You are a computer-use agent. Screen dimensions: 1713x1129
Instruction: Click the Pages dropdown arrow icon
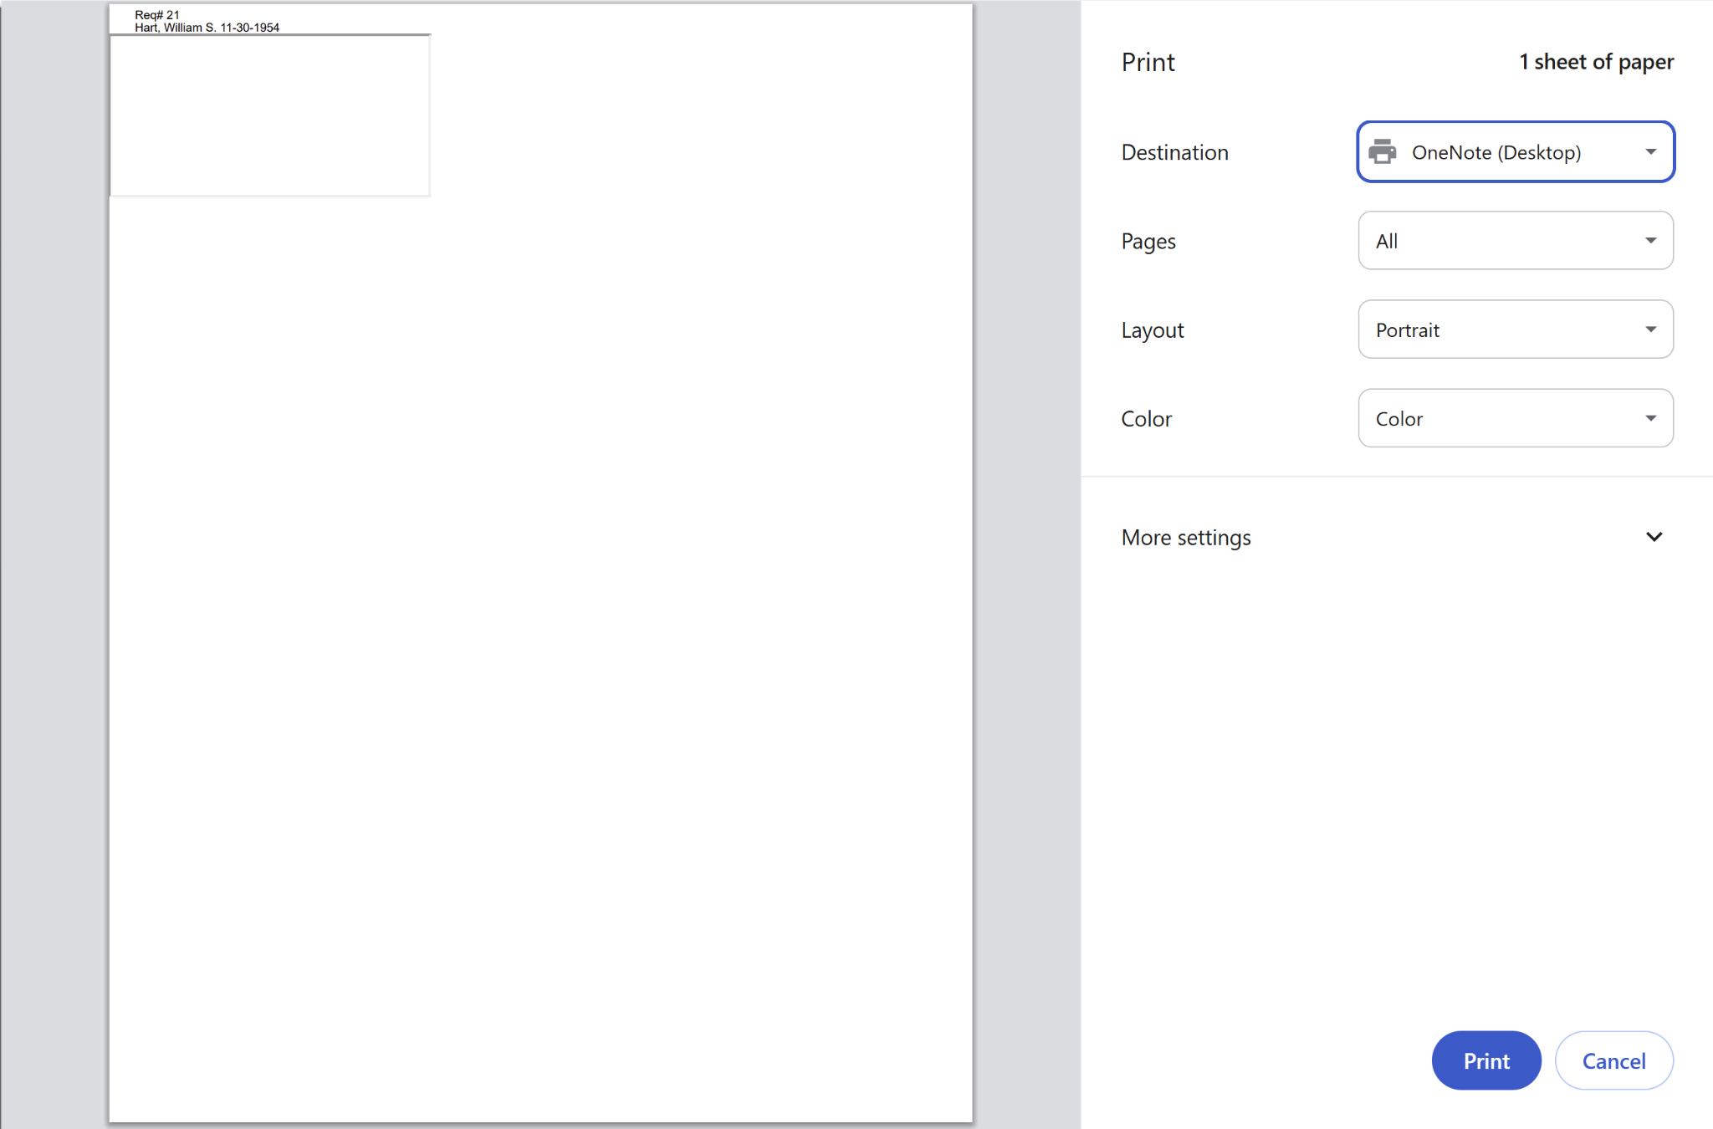pyautogui.click(x=1650, y=241)
